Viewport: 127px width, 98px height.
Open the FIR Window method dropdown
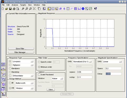click(32, 88)
